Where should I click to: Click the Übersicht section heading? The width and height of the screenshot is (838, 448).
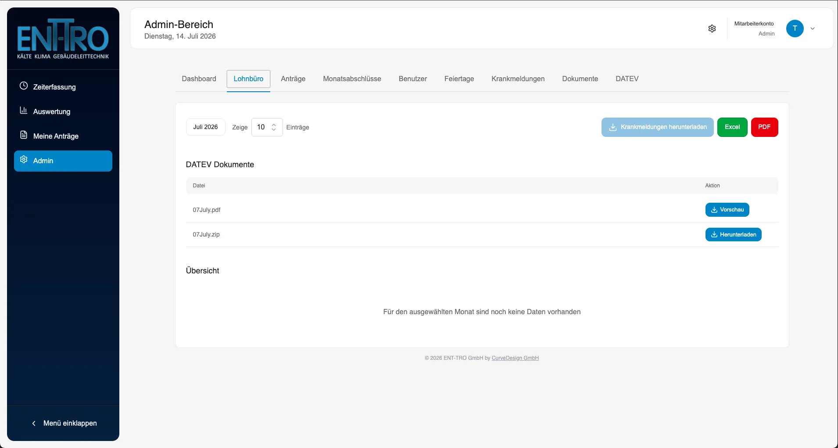[x=202, y=271]
